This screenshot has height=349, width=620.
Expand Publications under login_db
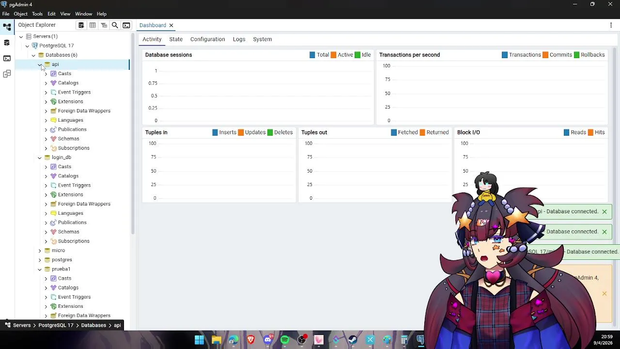(46, 222)
